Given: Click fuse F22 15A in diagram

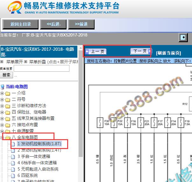Looking at the screenshot, I should (x=114, y=123).
